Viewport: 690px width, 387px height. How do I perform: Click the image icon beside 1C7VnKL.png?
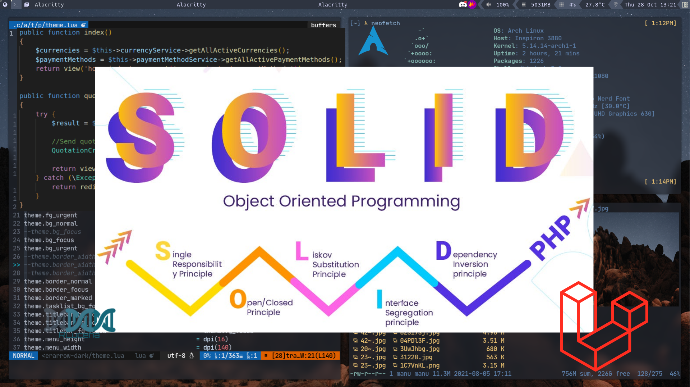[395, 365]
